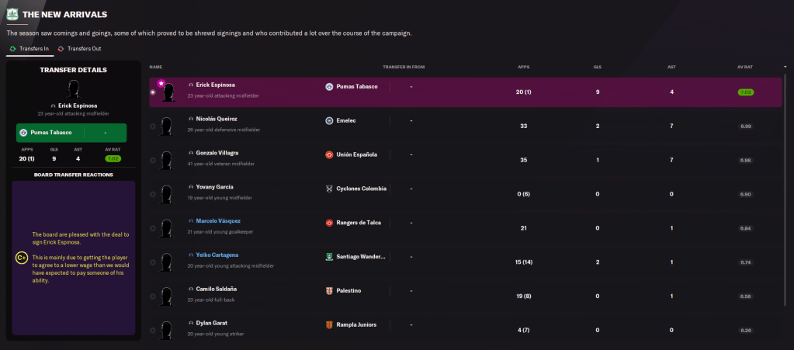794x350 pixels.
Task: Click the Rampla Juniors club badge
Action: (329, 324)
